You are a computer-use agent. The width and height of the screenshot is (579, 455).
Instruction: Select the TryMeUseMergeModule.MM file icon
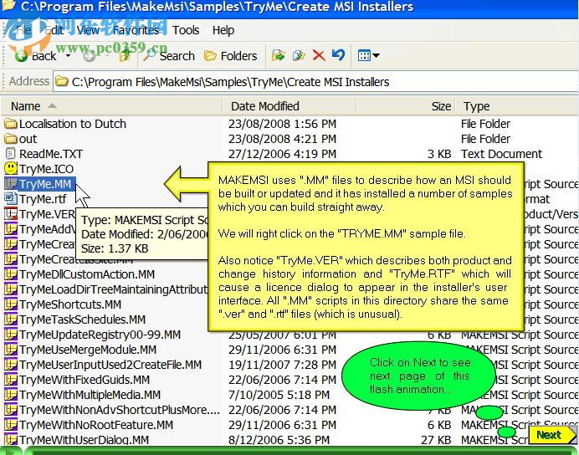click(x=11, y=350)
